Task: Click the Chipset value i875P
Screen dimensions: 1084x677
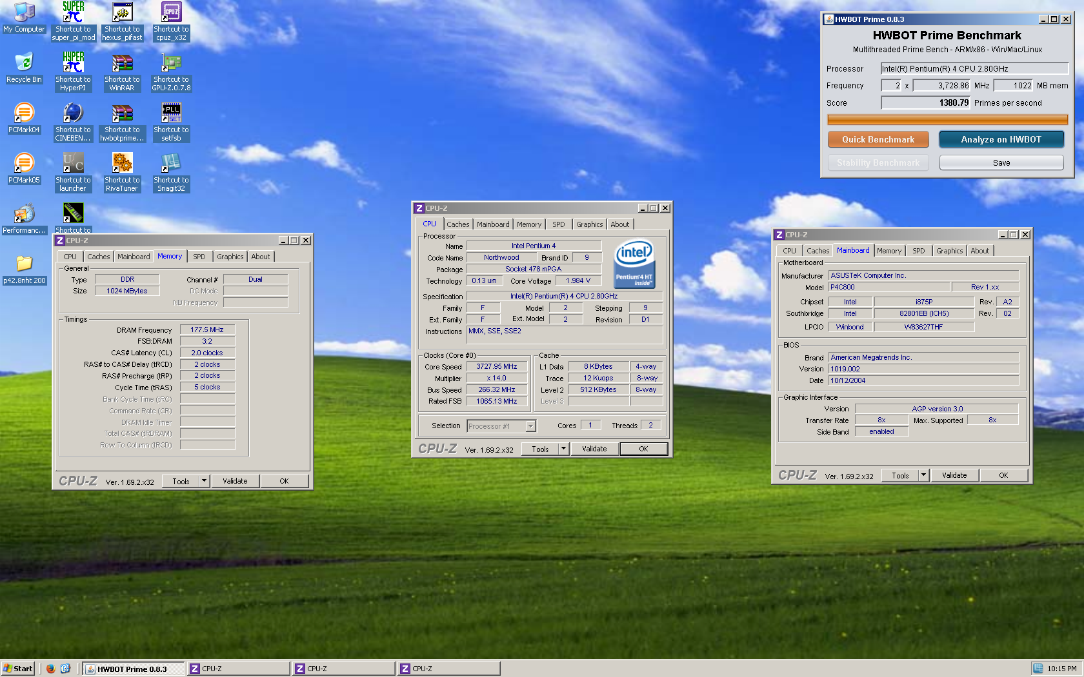Action: click(923, 302)
